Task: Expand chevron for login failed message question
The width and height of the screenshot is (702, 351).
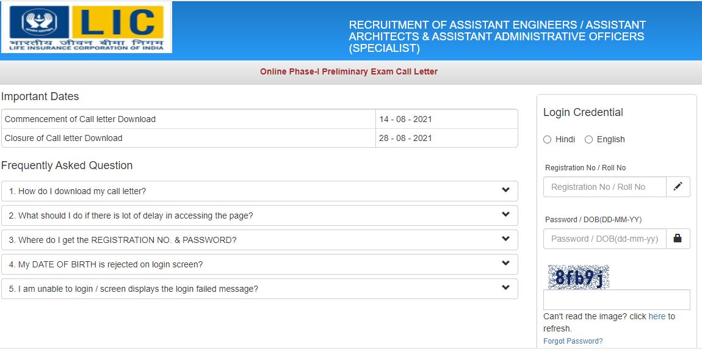Action: pyautogui.click(x=505, y=288)
